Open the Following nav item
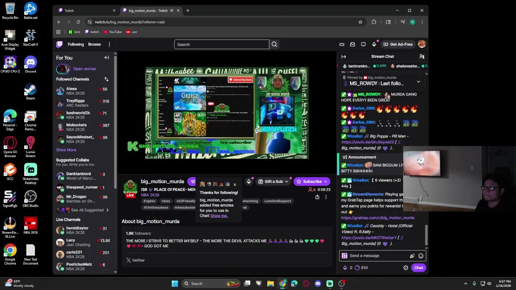 tap(76, 44)
